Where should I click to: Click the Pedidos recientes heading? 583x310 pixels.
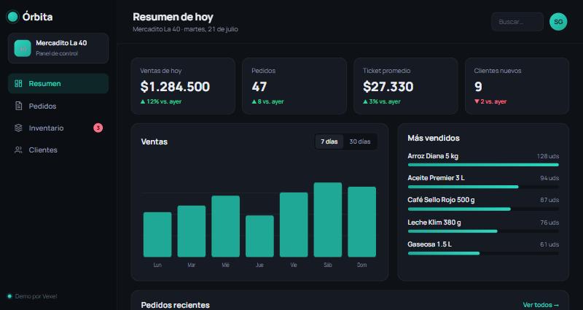pyautogui.click(x=175, y=305)
